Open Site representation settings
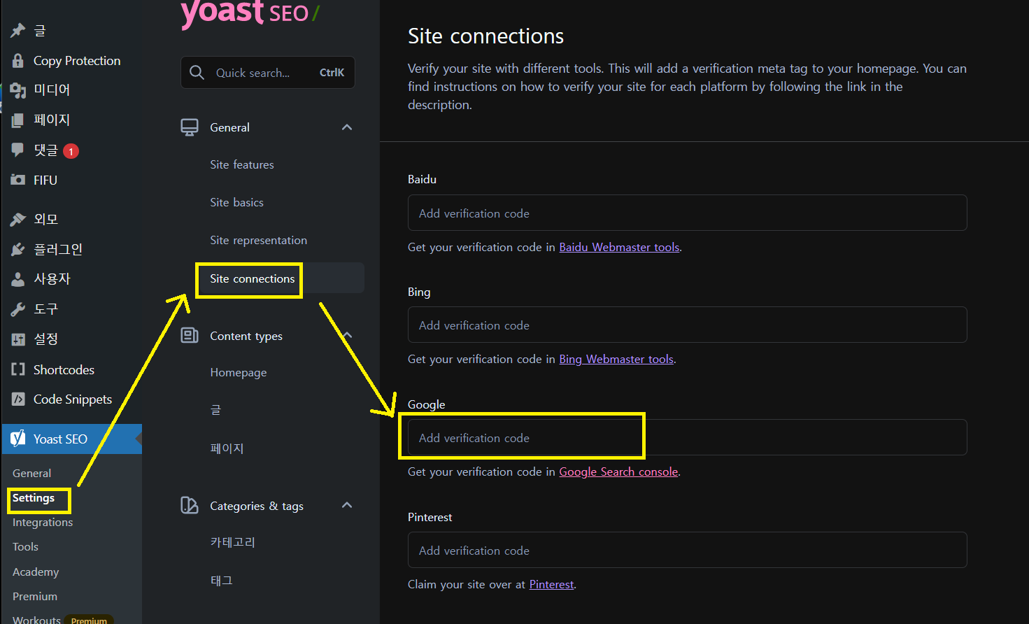 [x=259, y=240]
